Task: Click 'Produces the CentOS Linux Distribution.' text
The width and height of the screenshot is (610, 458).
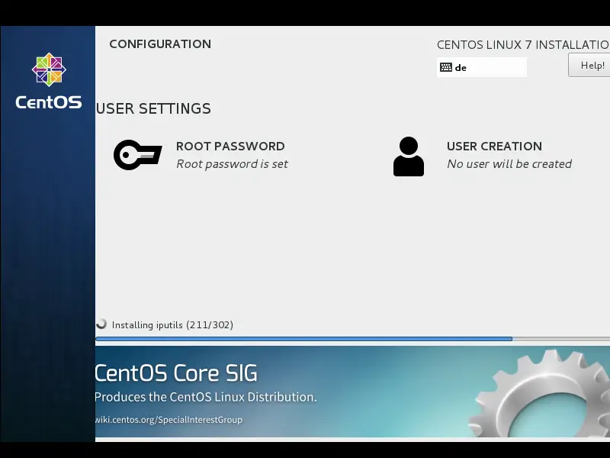Action: click(x=206, y=397)
